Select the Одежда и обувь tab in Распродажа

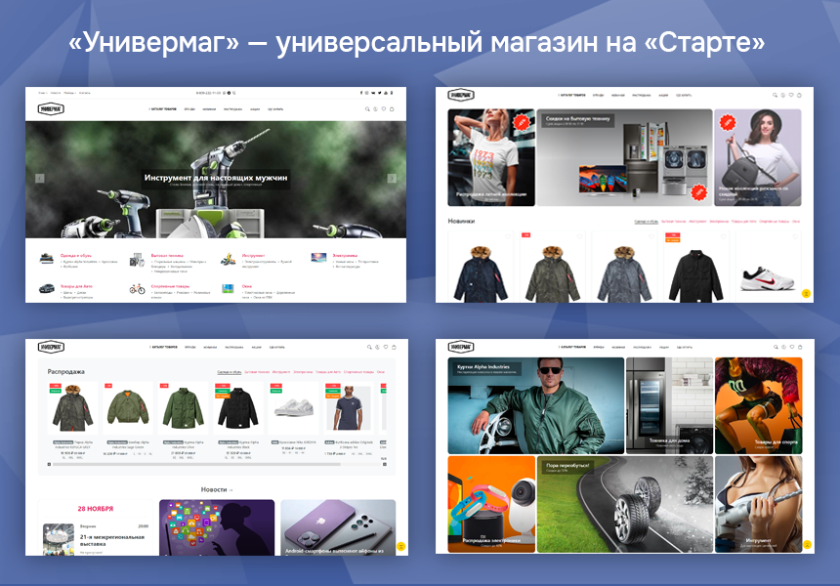[230, 372]
